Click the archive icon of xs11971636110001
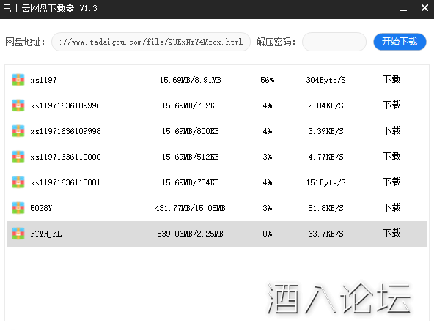 pyautogui.click(x=18, y=182)
